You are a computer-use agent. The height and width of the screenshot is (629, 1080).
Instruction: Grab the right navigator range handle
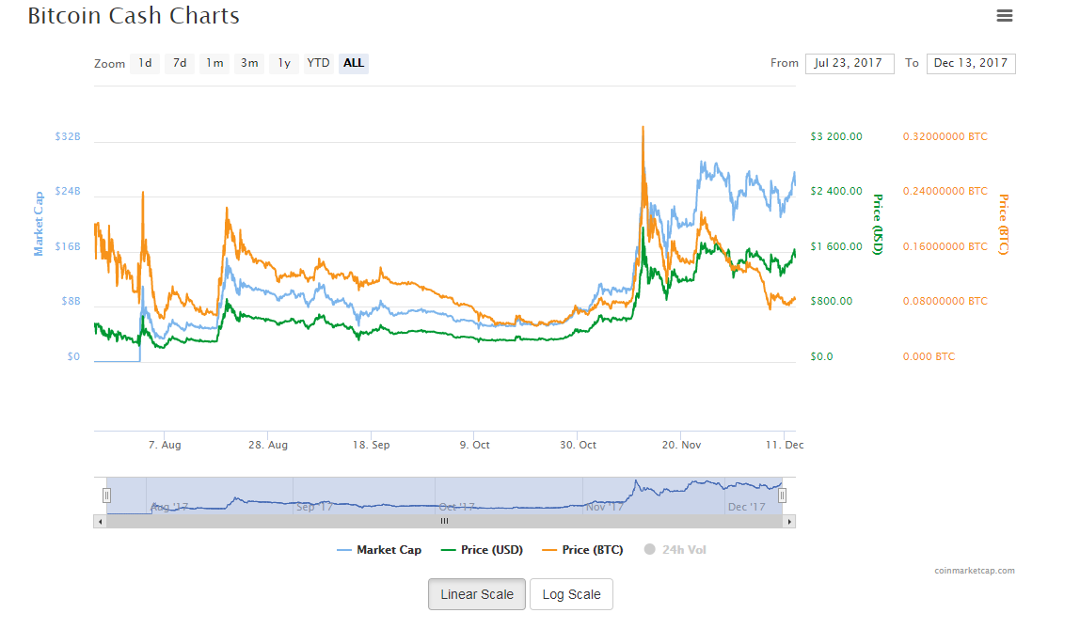pos(782,495)
